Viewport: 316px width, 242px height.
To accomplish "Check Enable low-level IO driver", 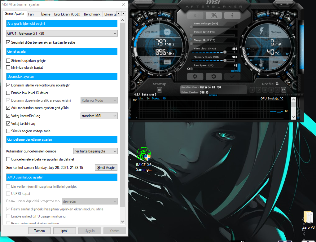I will pyautogui.click(x=8, y=93).
